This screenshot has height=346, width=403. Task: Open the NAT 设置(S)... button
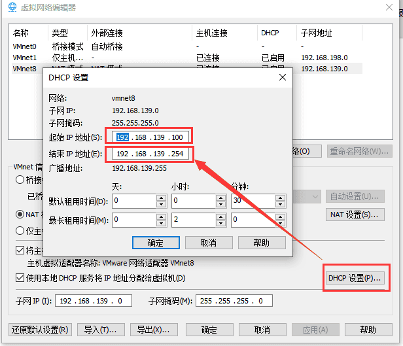(355, 215)
